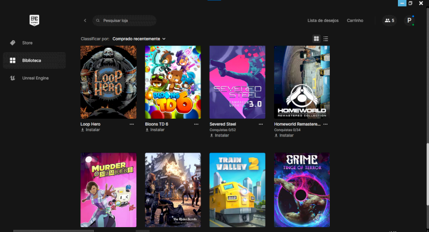Click Conquistas 0/52 under Severed Steel
Image resolution: width=429 pixels, height=232 pixels.
point(223,130)
